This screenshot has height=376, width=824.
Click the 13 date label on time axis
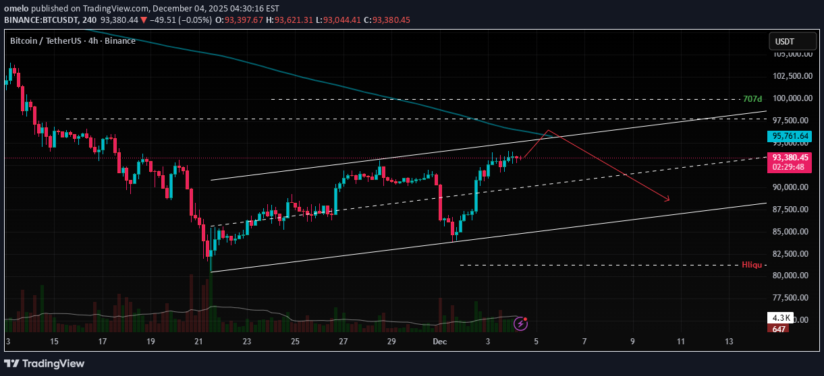click(729, 342)
